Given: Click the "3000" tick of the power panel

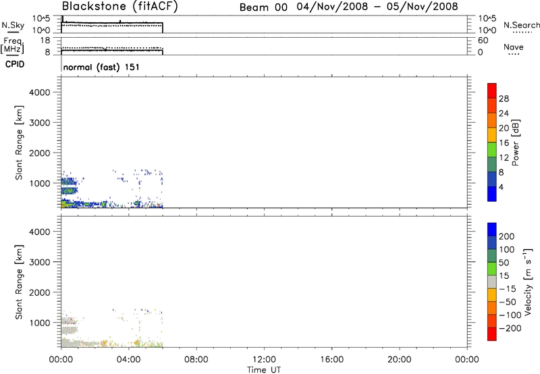Looking at the screenshot, I should 40,123.
